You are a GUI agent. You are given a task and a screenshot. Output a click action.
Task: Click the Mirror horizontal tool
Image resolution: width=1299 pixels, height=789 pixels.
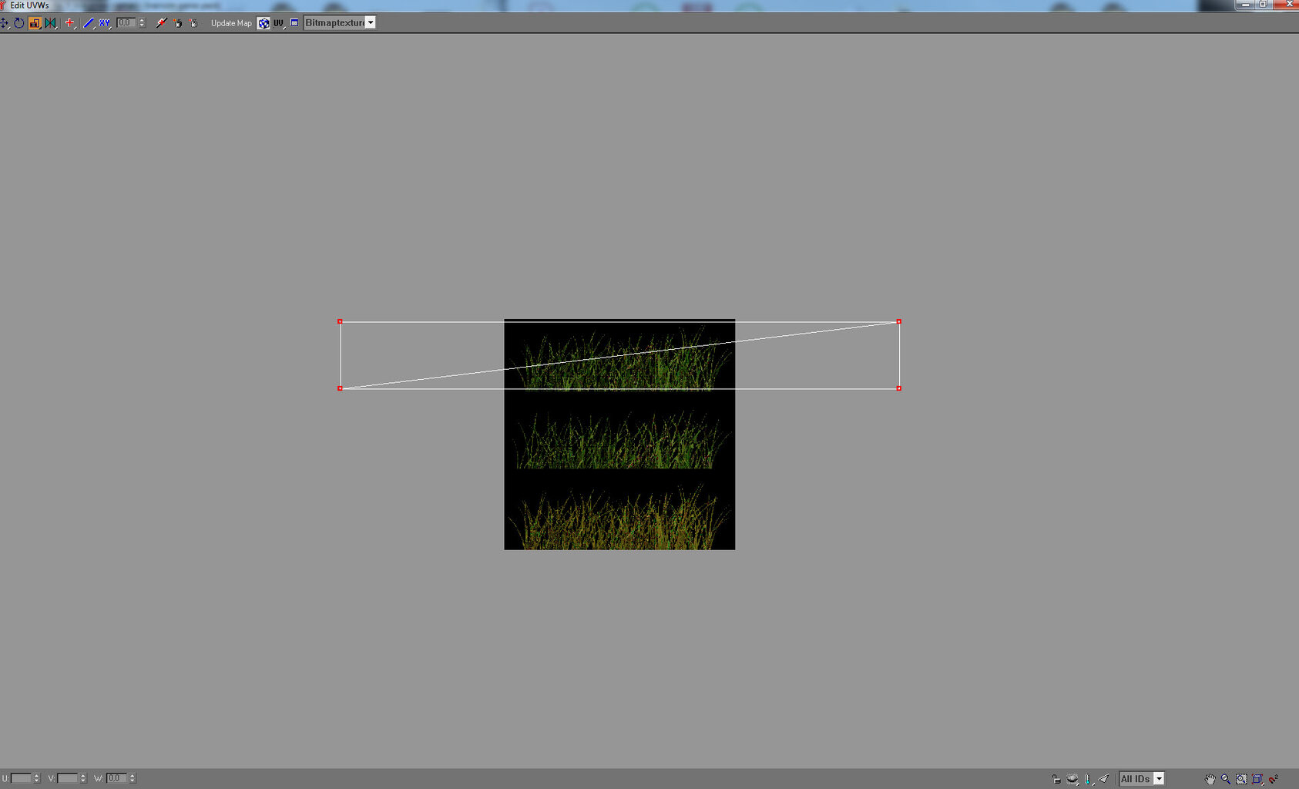coord(50,23)
